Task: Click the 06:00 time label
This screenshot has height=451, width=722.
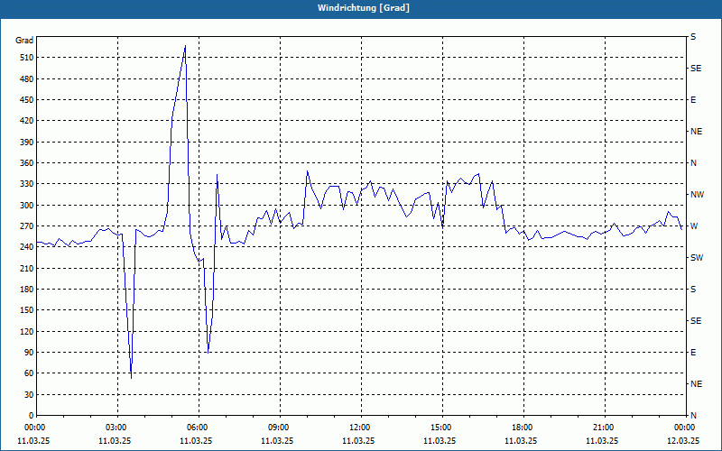Action: pos(199,428)
